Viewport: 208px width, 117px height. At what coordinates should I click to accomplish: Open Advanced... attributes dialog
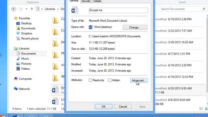click(139, 80)
